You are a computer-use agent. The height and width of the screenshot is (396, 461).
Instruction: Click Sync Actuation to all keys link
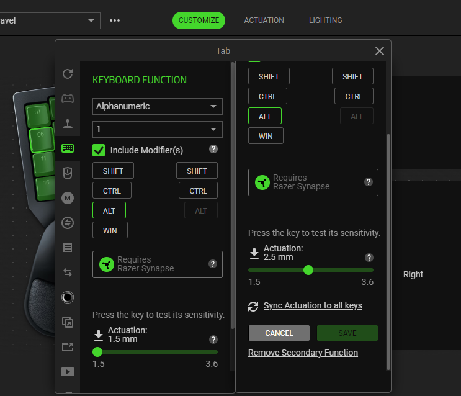coord(313,305)
